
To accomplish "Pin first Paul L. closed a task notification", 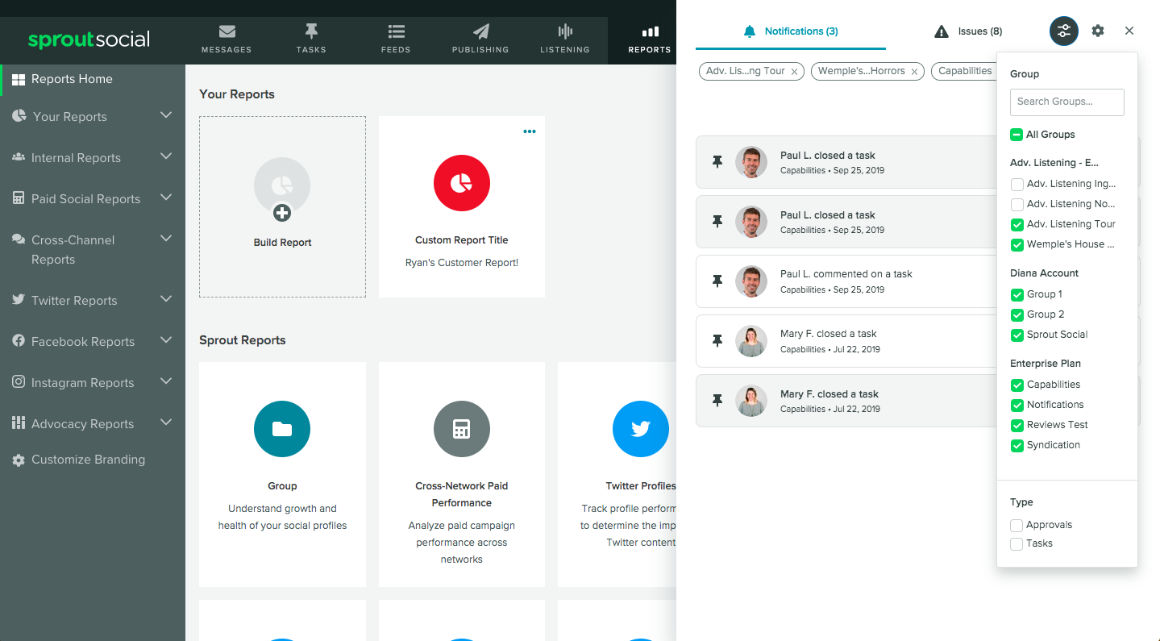I will (x=717, y=162).
